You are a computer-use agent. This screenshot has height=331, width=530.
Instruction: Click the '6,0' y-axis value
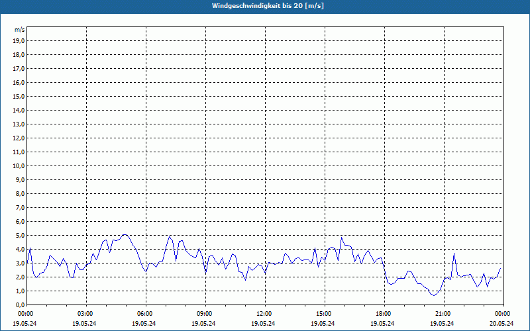(x=21, y=221)
